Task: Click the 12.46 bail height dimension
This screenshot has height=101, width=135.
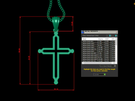Action: (72, 24)
